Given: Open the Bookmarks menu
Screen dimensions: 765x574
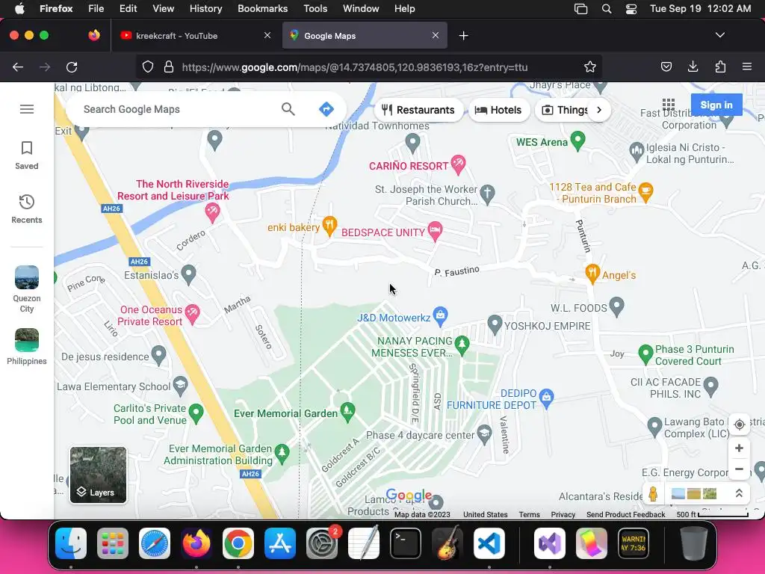Looking at the screenshot, I should click(x=262, y=9).
